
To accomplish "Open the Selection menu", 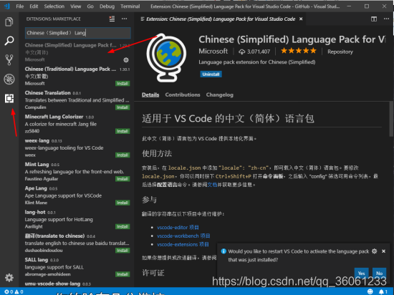I will (54, 6).
